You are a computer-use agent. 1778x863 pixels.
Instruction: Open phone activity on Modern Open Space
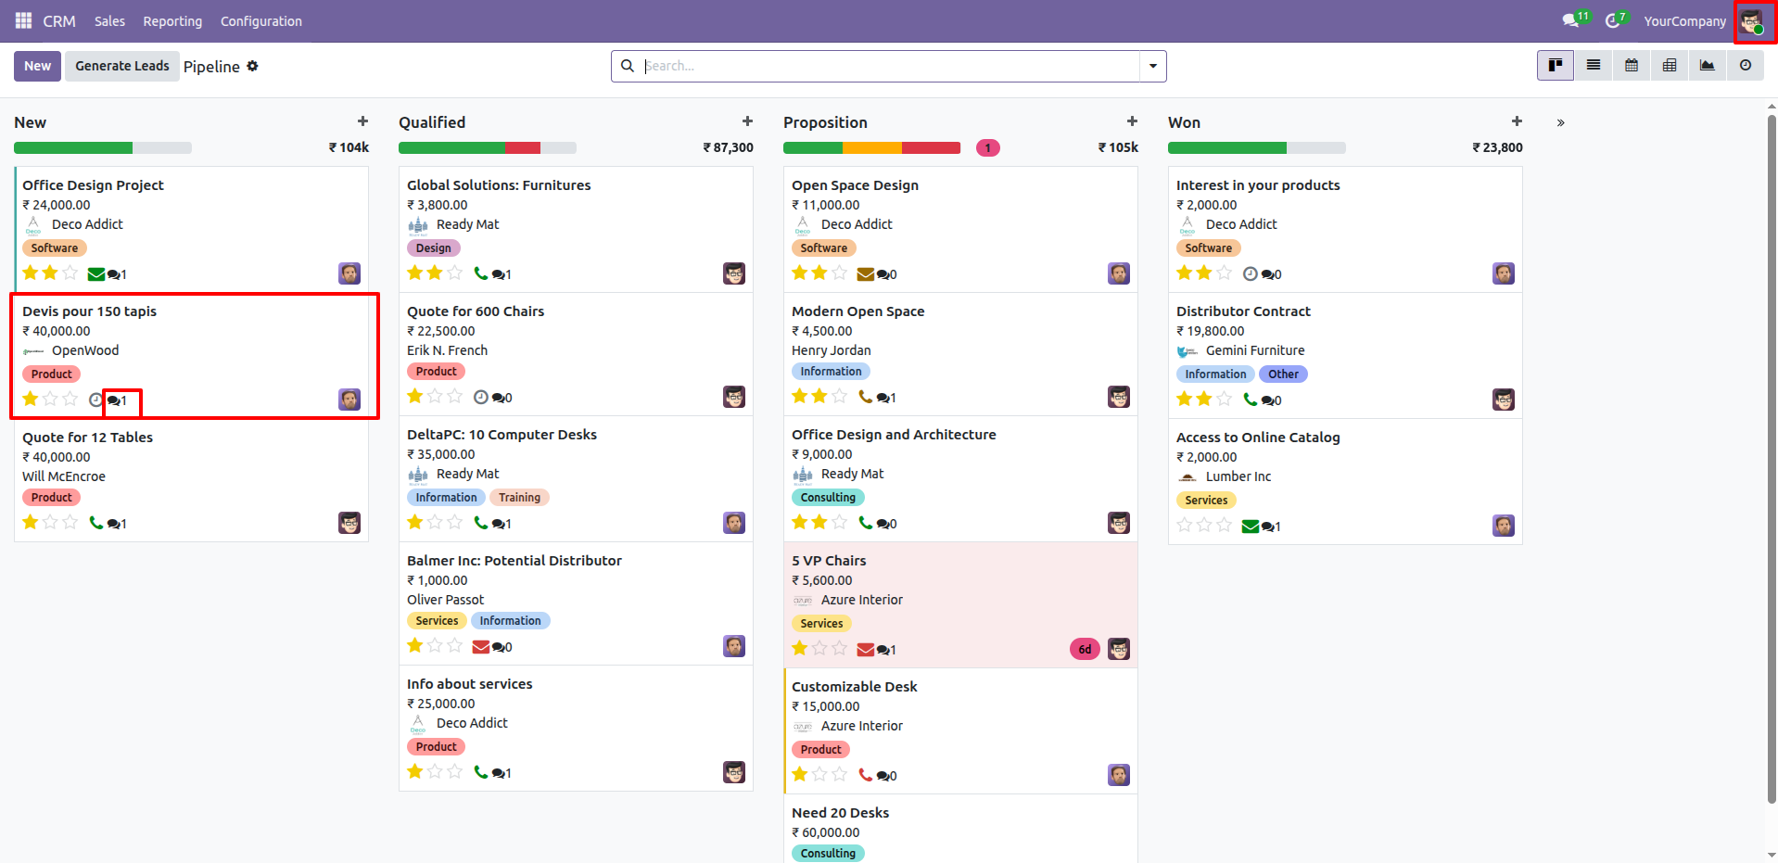(x=865, y=397)
